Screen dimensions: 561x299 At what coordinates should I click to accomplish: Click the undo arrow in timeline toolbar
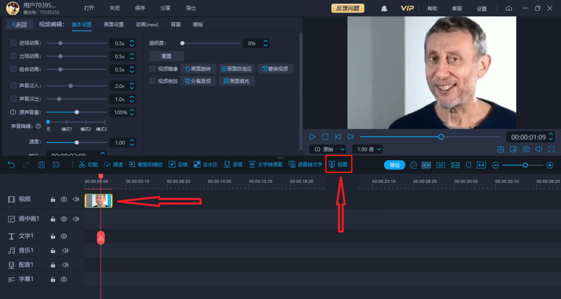[11, 164]
